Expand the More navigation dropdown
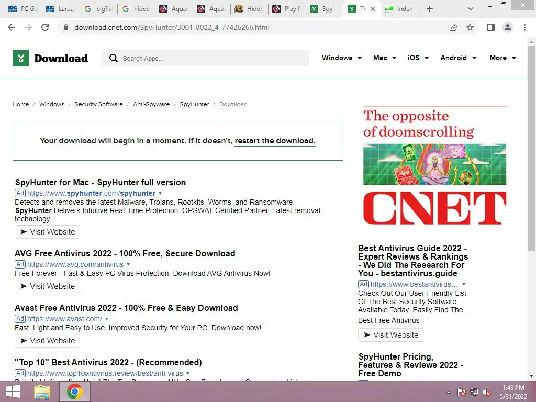This screenshot has width=536, height=402. tap(502, 58)
